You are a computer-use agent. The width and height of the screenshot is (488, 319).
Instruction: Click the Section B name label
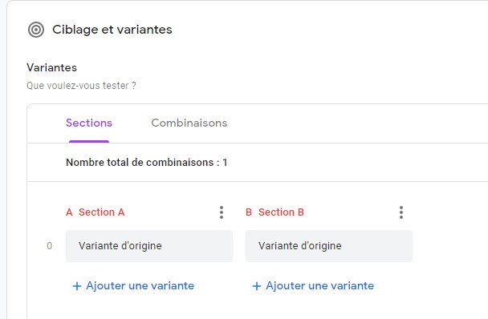click(x=281, y=212)
